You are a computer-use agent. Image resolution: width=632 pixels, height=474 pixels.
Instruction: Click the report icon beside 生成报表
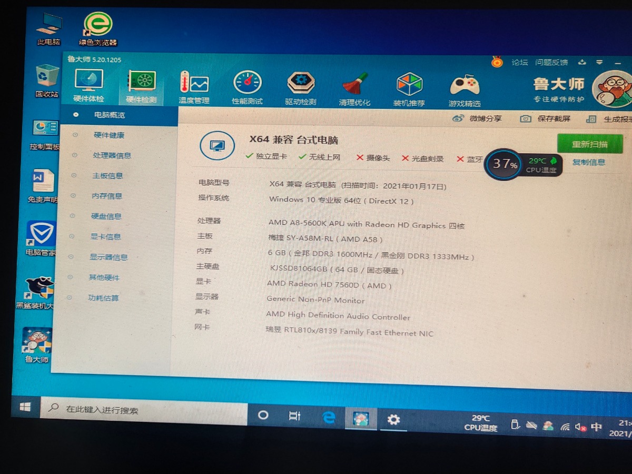click(x=591, y=120)
